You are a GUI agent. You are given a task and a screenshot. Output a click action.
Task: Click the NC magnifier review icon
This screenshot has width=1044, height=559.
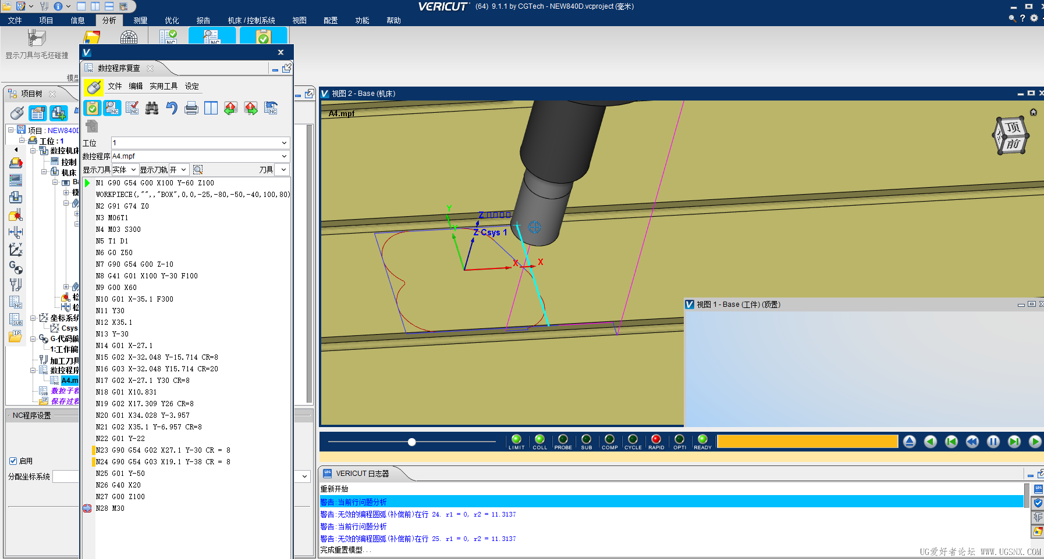112,108
